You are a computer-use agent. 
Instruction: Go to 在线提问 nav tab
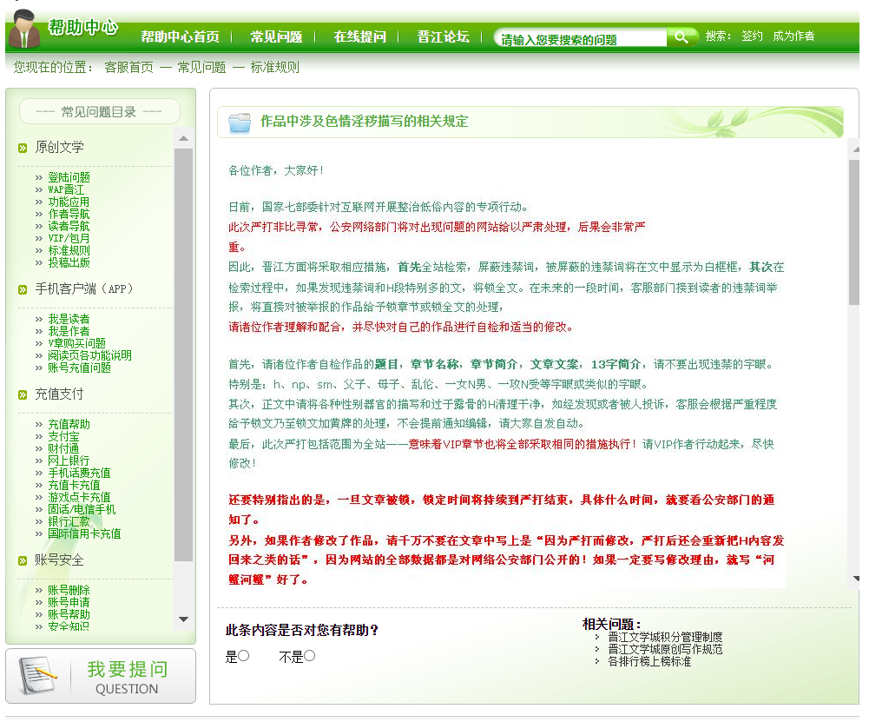pyautogui.click(x=359, y=37)
